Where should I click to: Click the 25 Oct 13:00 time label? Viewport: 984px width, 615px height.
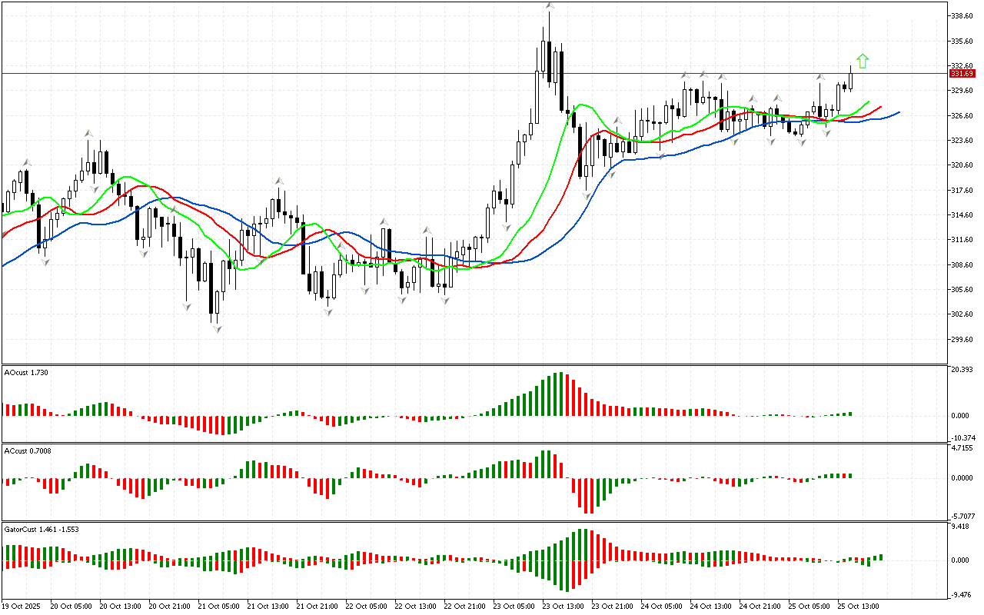point(859,606)
